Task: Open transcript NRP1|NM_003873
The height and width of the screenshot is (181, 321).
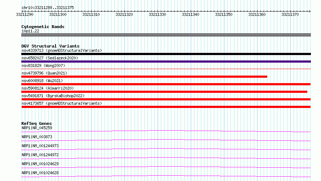Action: [x=37, y=137]
